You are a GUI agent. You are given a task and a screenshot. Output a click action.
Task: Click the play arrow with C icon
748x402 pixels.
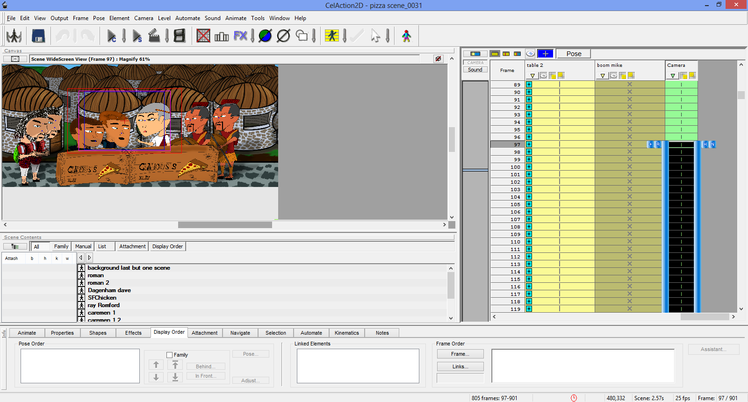click(x=112, y=36)
